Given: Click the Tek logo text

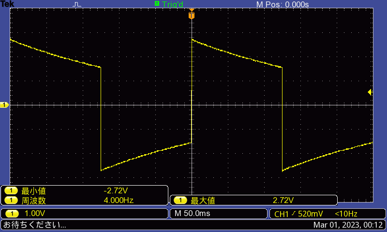Looking at the screenshot, I should 7,4.
